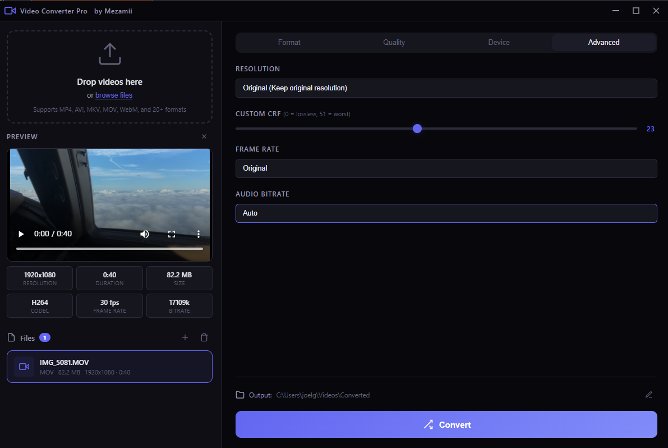
Task: Add a file with the plus icon
Action: coord(185,337)
